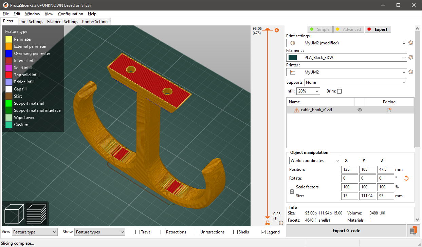Enable the Brim checkbox
This screenshot has height=247, width=422.
click(x=339, y=91)
